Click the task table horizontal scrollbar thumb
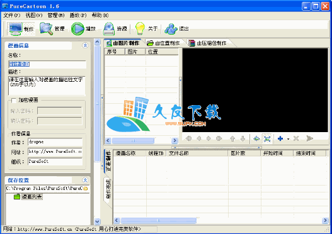This screenshot has height=234, width=332. pos(159,220)
